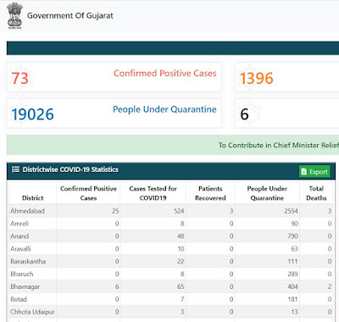Screen dimensions: 339x322
Task: Click Bhavnagar's total deaths value 2
Action: [330, 286]
